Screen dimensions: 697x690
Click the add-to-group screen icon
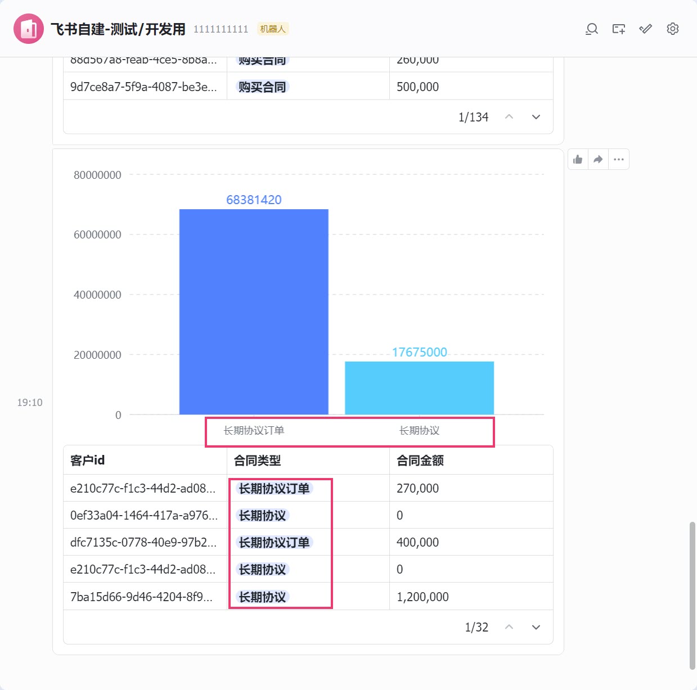pos(619,29)
